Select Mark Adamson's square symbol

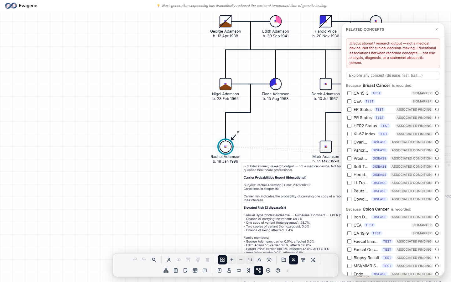326,146
